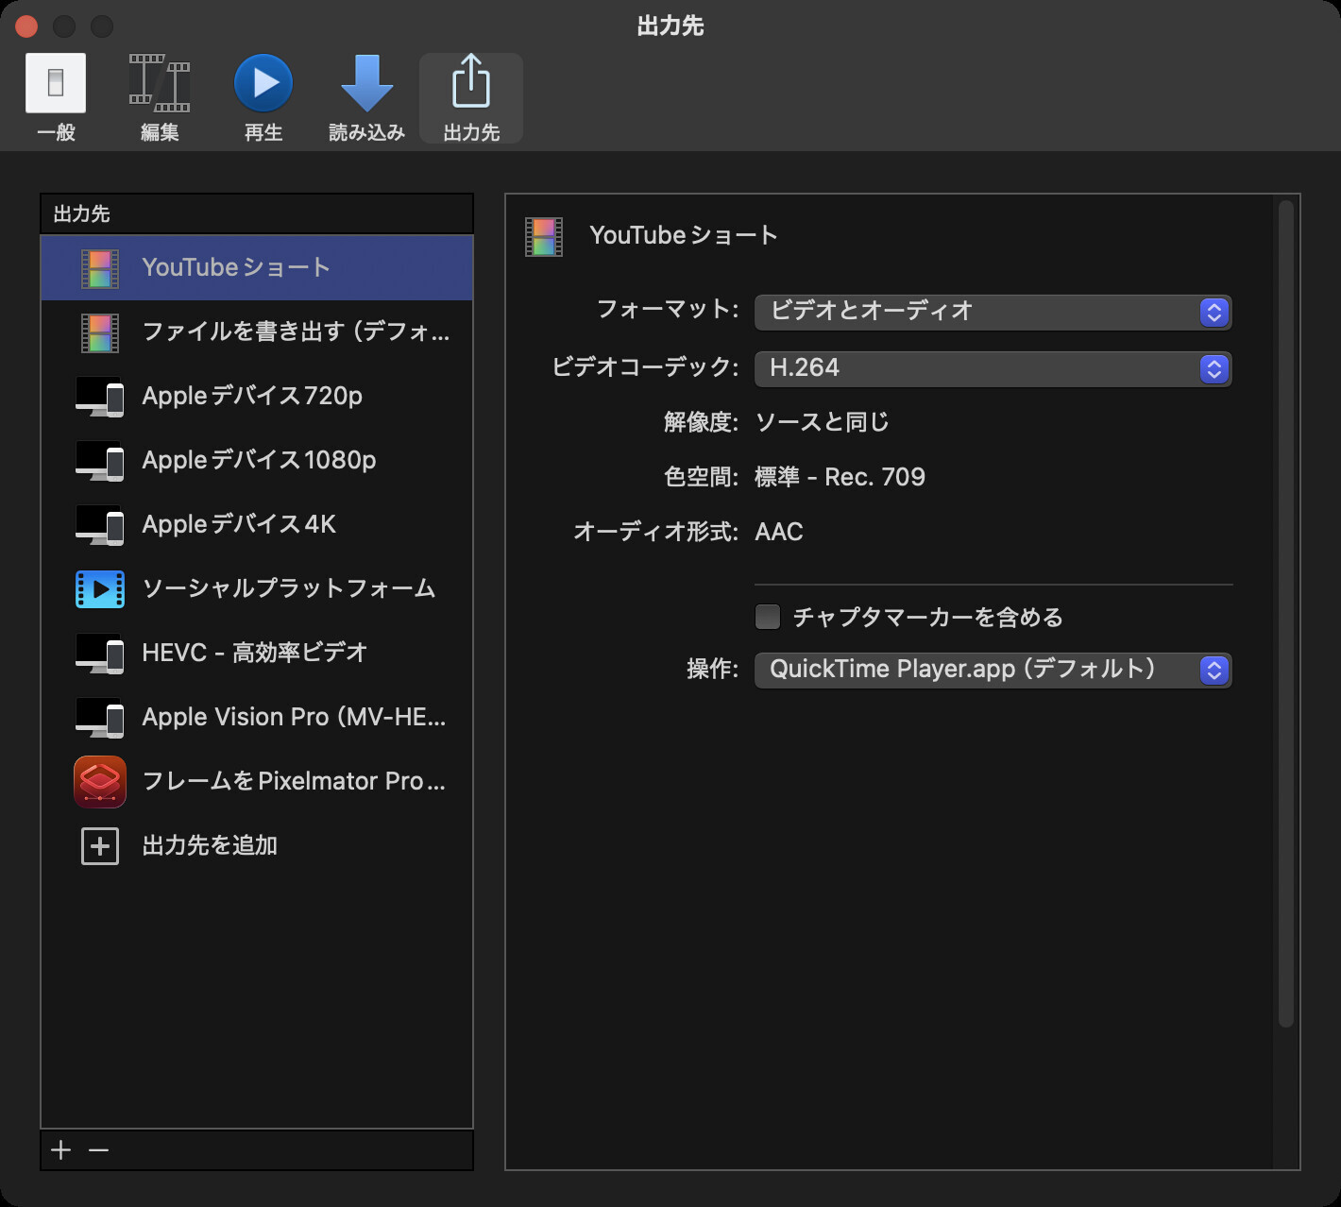Select YouTubeショート destination row
This screenshot has height=1207, width=1341.
257,268
